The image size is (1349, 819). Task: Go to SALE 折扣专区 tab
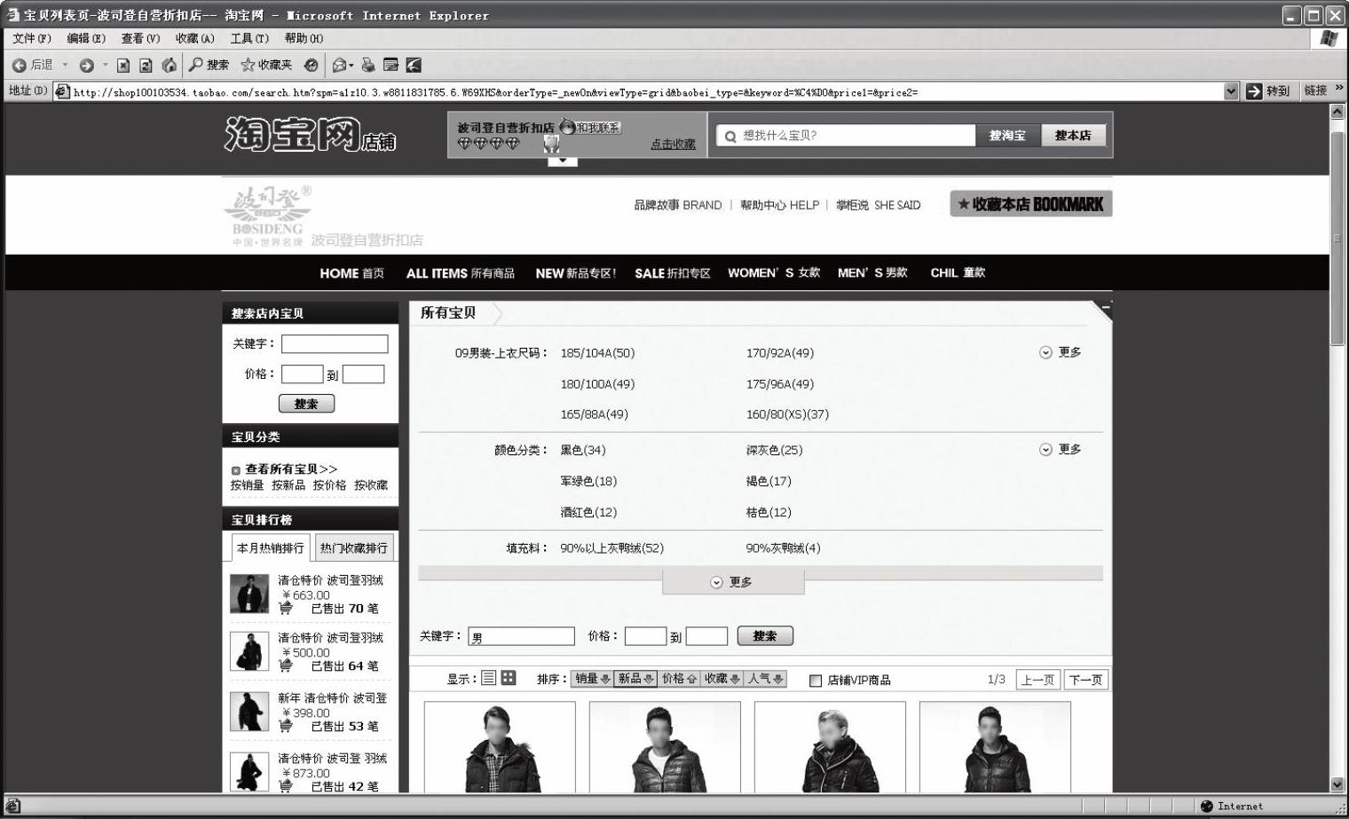pos(672,273)
